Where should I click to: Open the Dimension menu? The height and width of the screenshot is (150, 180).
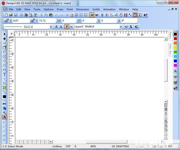pos(82,9)
